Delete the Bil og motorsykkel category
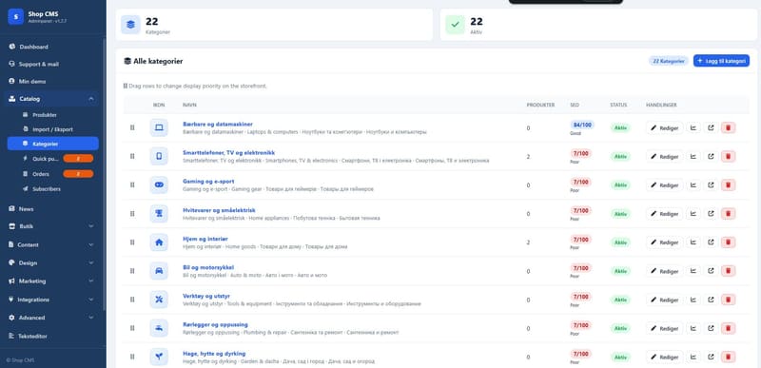Viewport: 761px width, 368px height. [x=728, y=271]
